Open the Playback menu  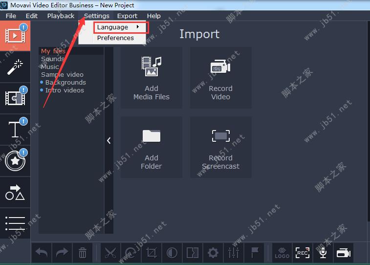click(61, 16)
